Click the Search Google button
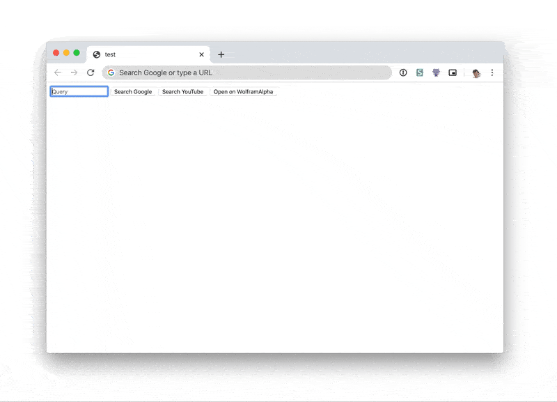557x402 pixels. click(x=133, y=92)
